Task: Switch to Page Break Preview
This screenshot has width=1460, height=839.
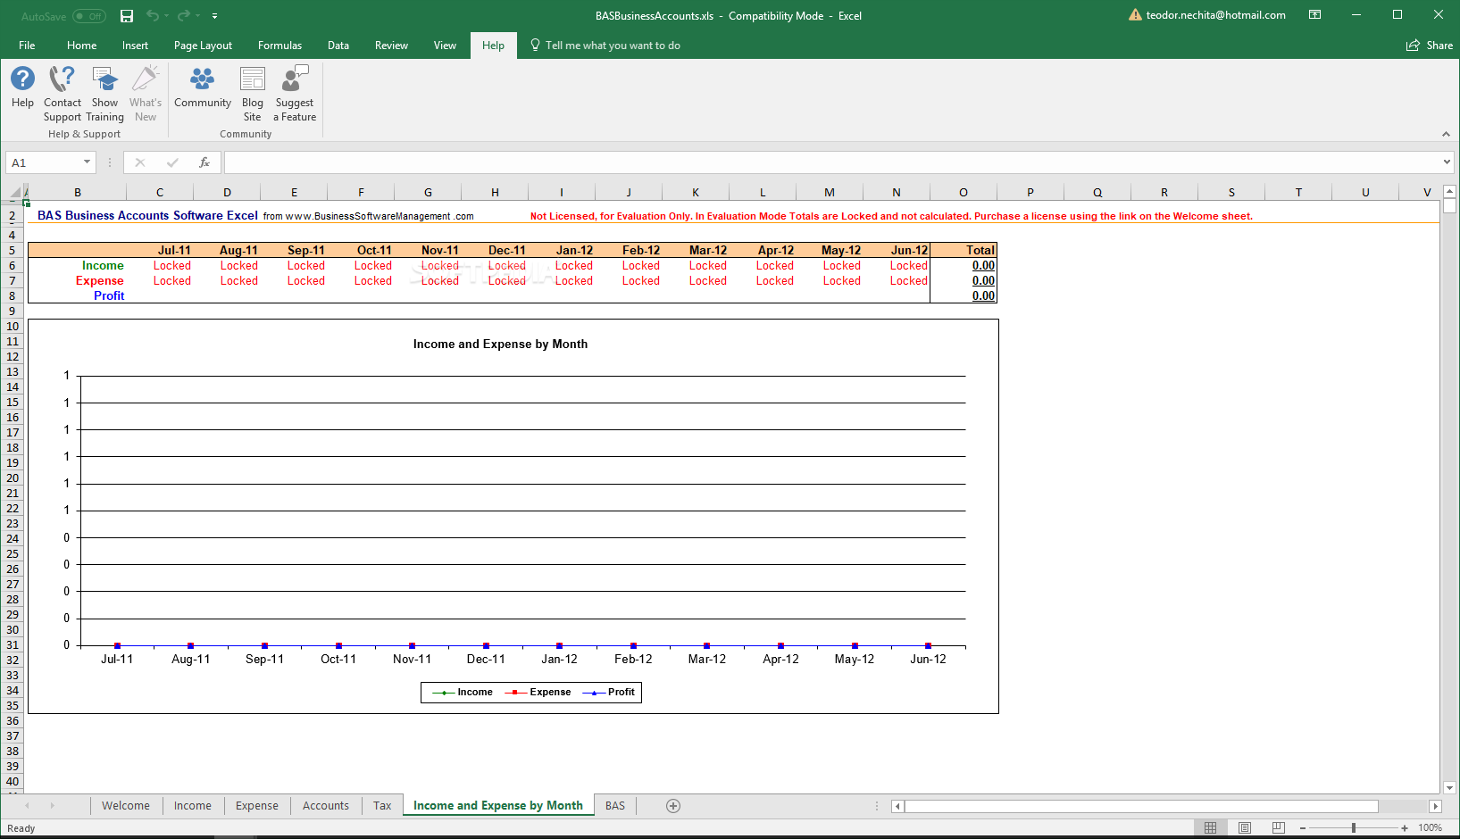Action: point(1278,827)
